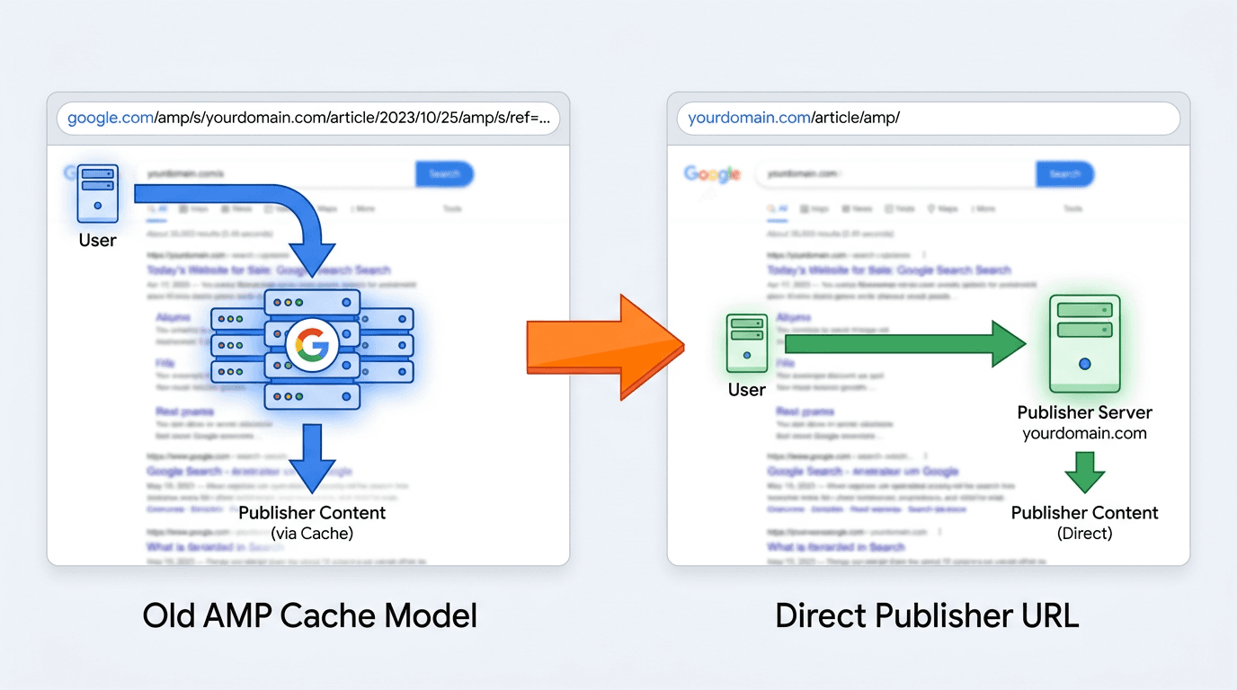Image resolution: width=1237 pixels, height=690 pixels.
Task: Open Tools in the right panel
Action: click(x=1072, y=208)
